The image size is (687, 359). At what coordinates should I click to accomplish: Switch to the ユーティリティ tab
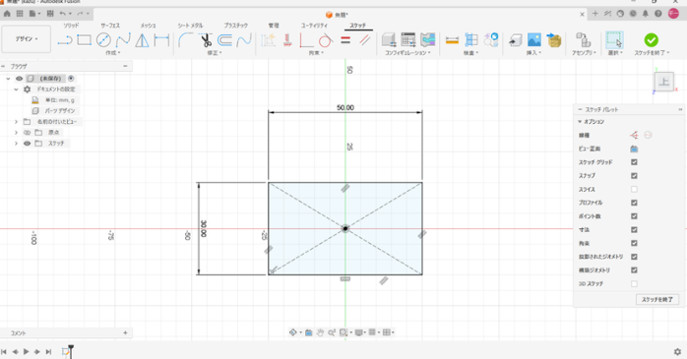point(314,26)
